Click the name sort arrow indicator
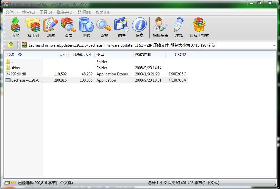This screenshot has height=189, width=280. pos(20,55)
